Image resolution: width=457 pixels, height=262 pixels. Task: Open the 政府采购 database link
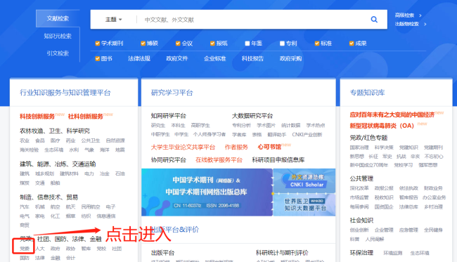(290, 58)
